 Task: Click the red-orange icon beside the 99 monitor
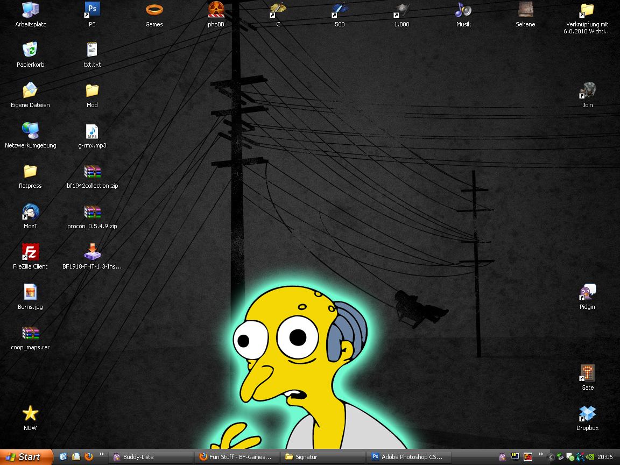click(528, 457)
